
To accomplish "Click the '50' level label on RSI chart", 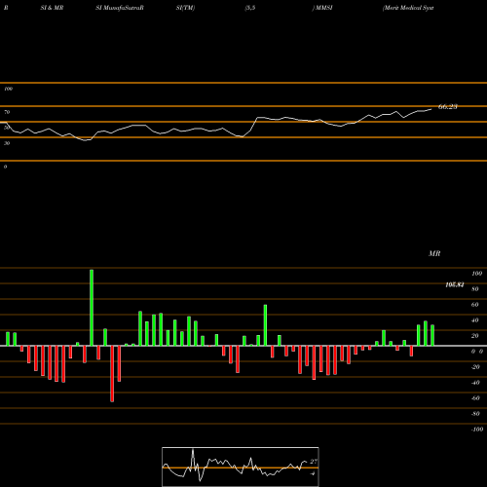I will coord(7,128).
